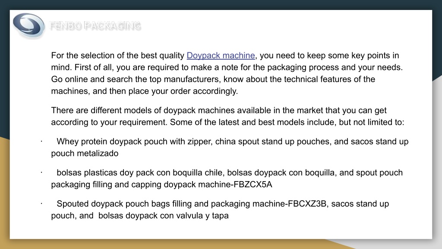The image size is (442, 249).
Task: Click the bullet starting 'Spouted doypack pouch bags'
Action: tap(220, 210)
